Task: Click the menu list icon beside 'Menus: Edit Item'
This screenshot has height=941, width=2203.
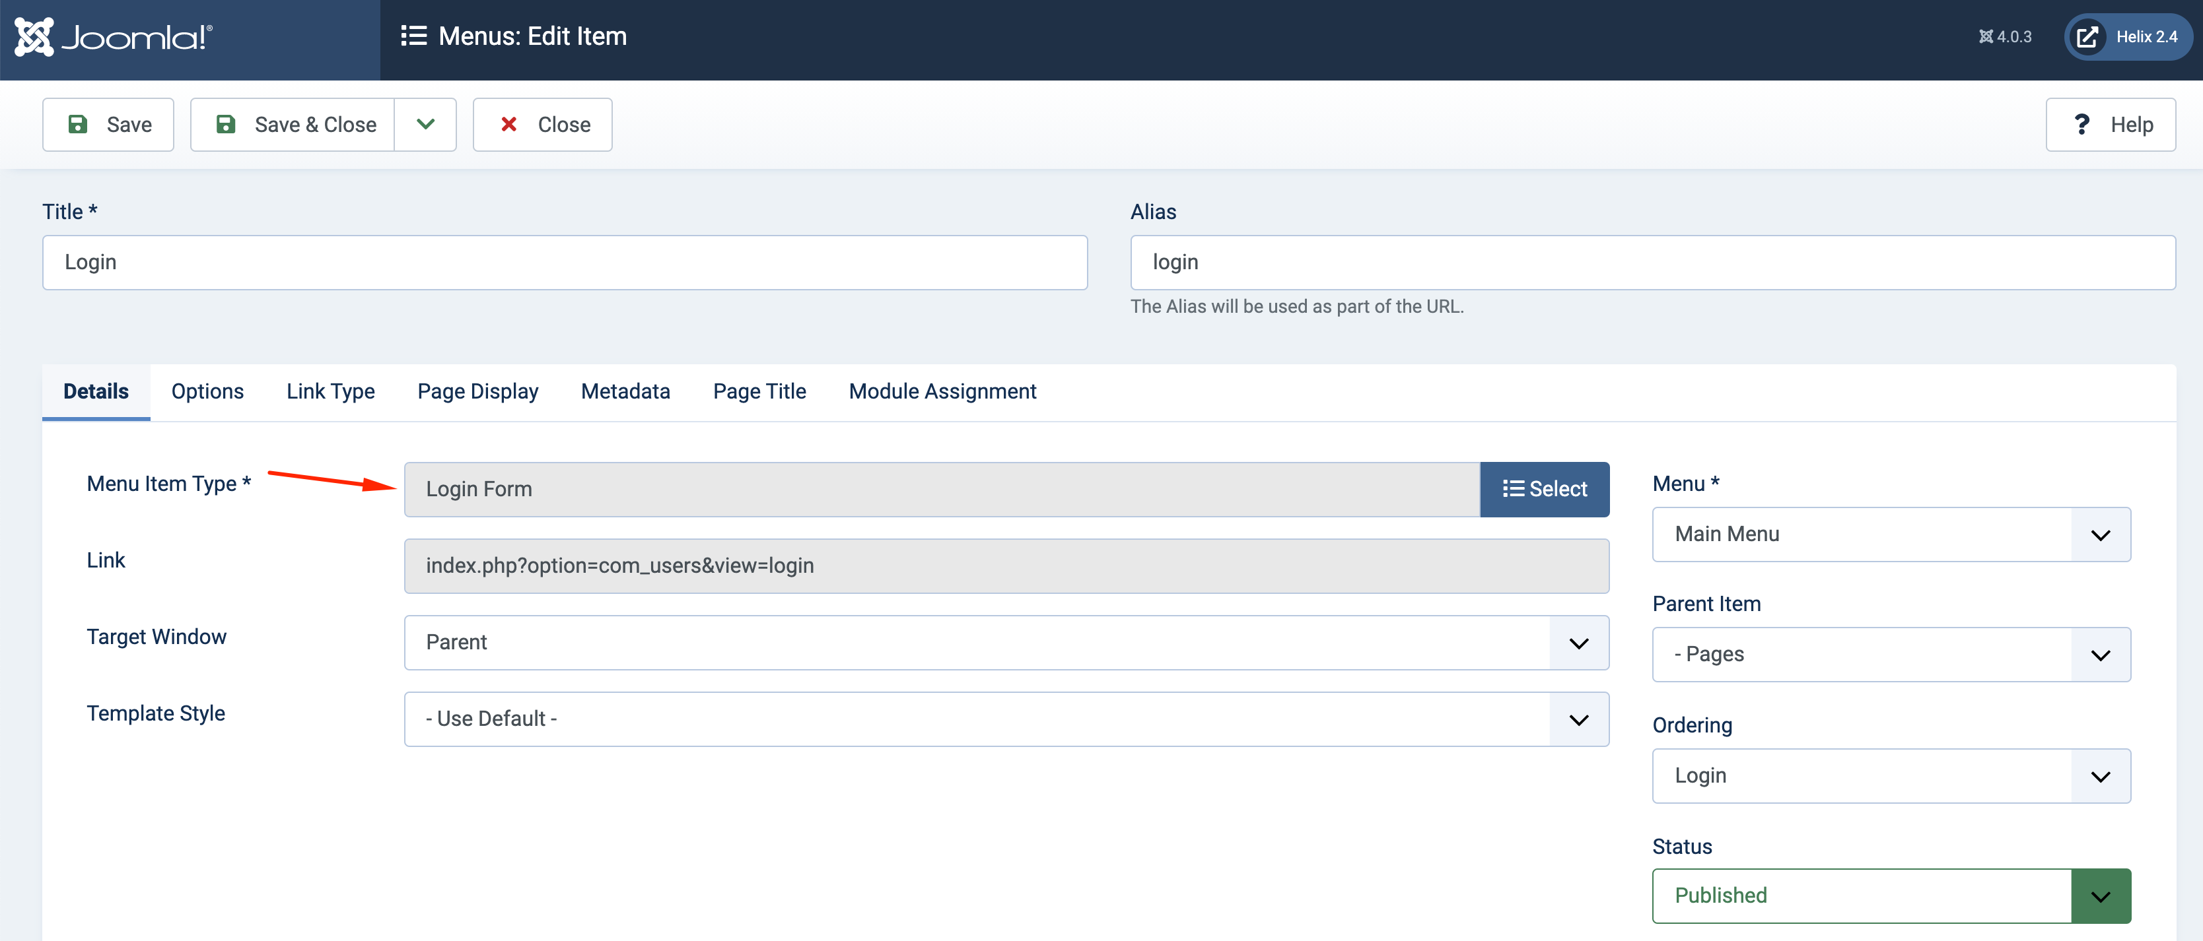Action: tap(413, 36)
